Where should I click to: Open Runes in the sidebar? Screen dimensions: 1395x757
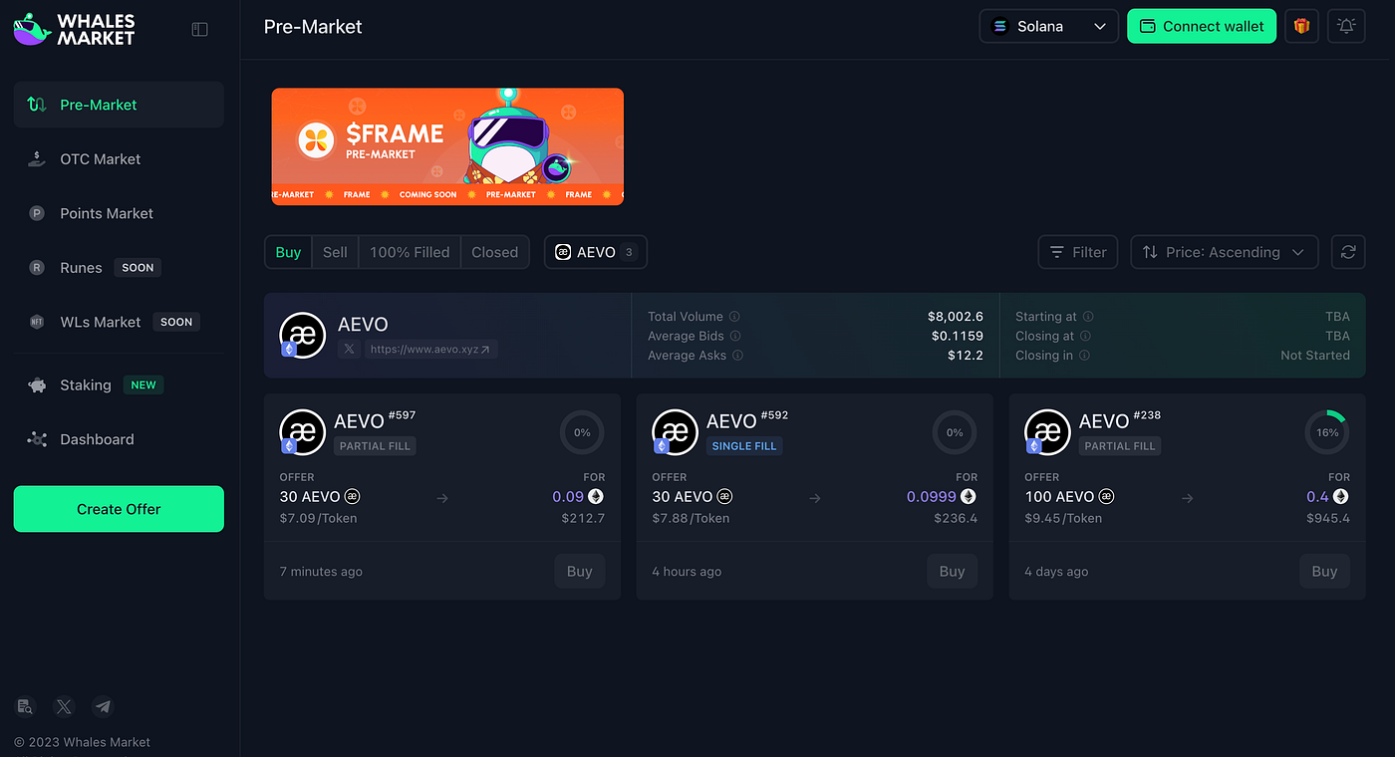(x=119, y=267)
